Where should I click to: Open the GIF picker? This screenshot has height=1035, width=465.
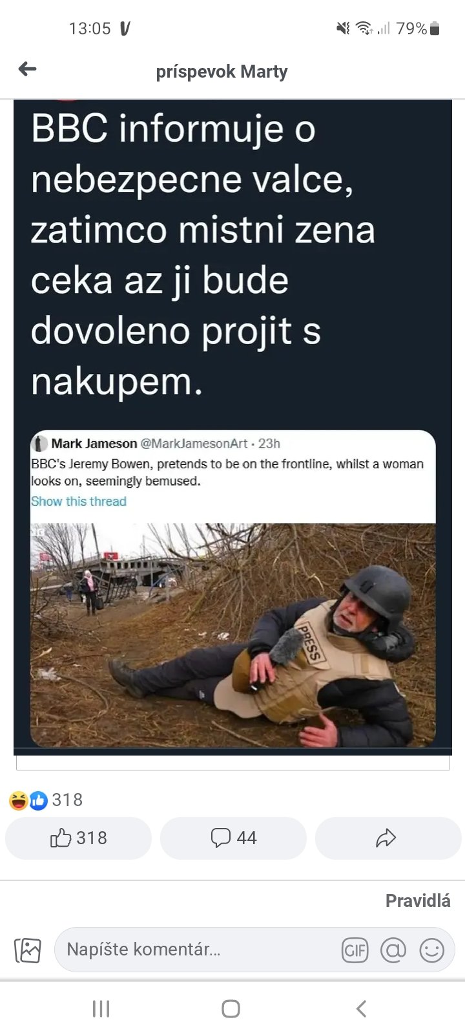pyautogui.click(x=355, y=950)
